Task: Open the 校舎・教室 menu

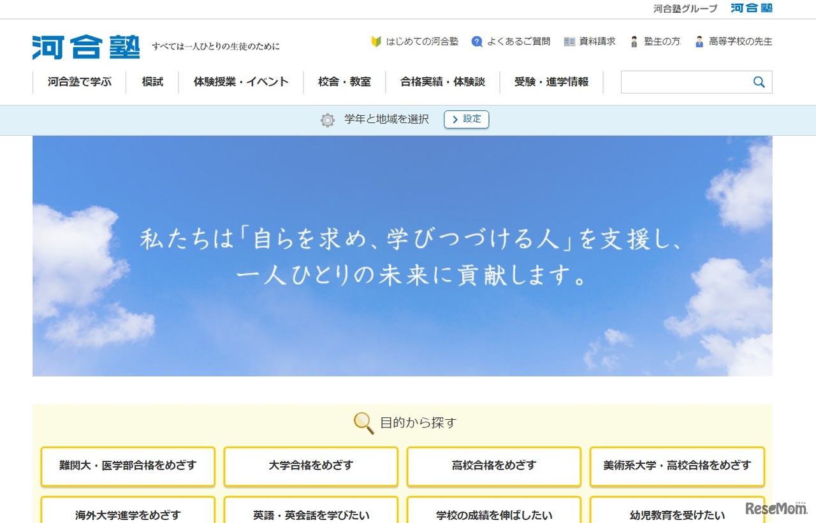Action: (345, 82)
